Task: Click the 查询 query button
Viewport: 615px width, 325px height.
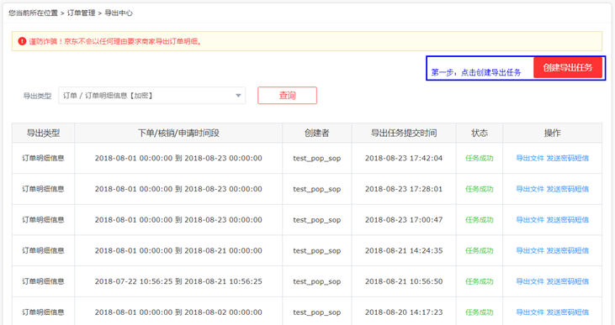Action: [287, 96]
